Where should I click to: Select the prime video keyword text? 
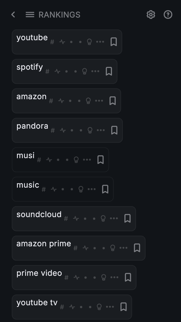39,273
